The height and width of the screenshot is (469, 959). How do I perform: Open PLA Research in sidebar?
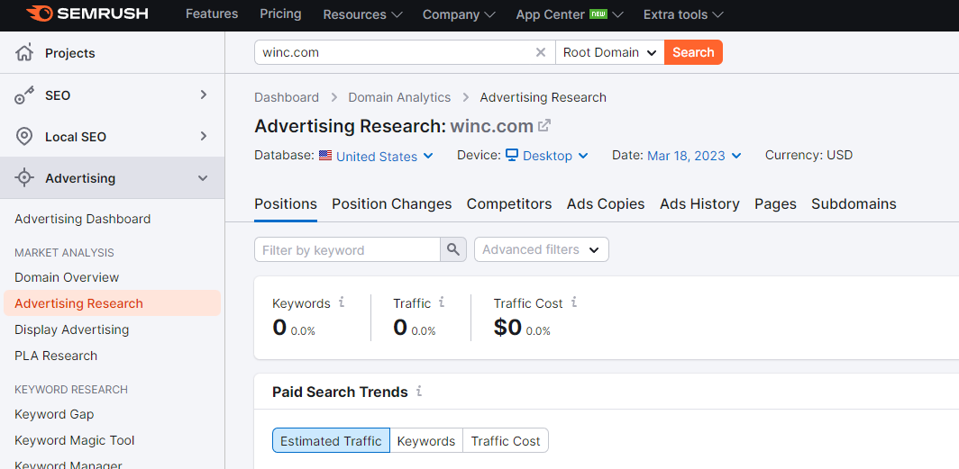(56, 356)
